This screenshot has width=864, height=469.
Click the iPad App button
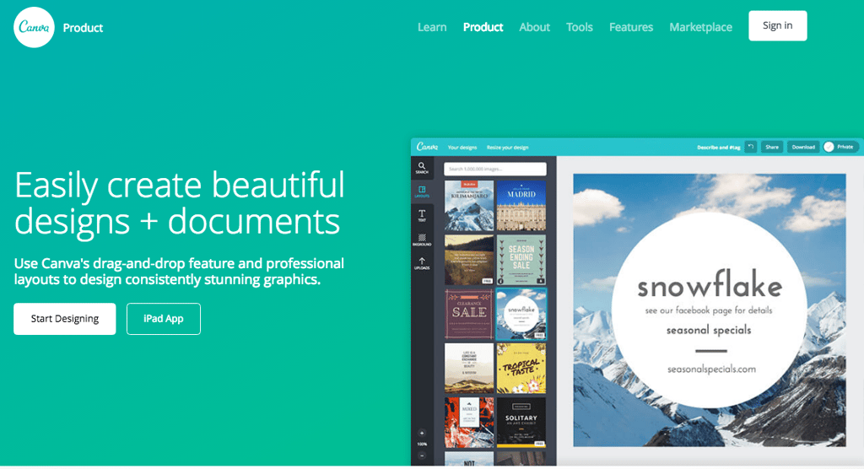(x=163, y=319)
